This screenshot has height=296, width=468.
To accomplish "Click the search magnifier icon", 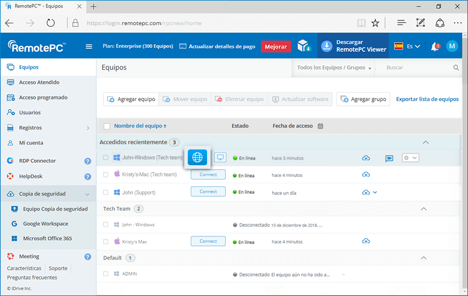I will tap(456, 68).
